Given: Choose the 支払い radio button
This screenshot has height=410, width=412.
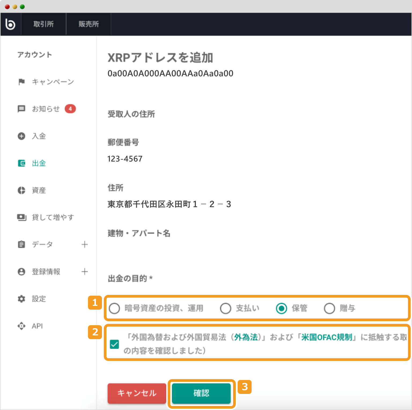Looking at the screenshot, I should (x=226, y=308).
